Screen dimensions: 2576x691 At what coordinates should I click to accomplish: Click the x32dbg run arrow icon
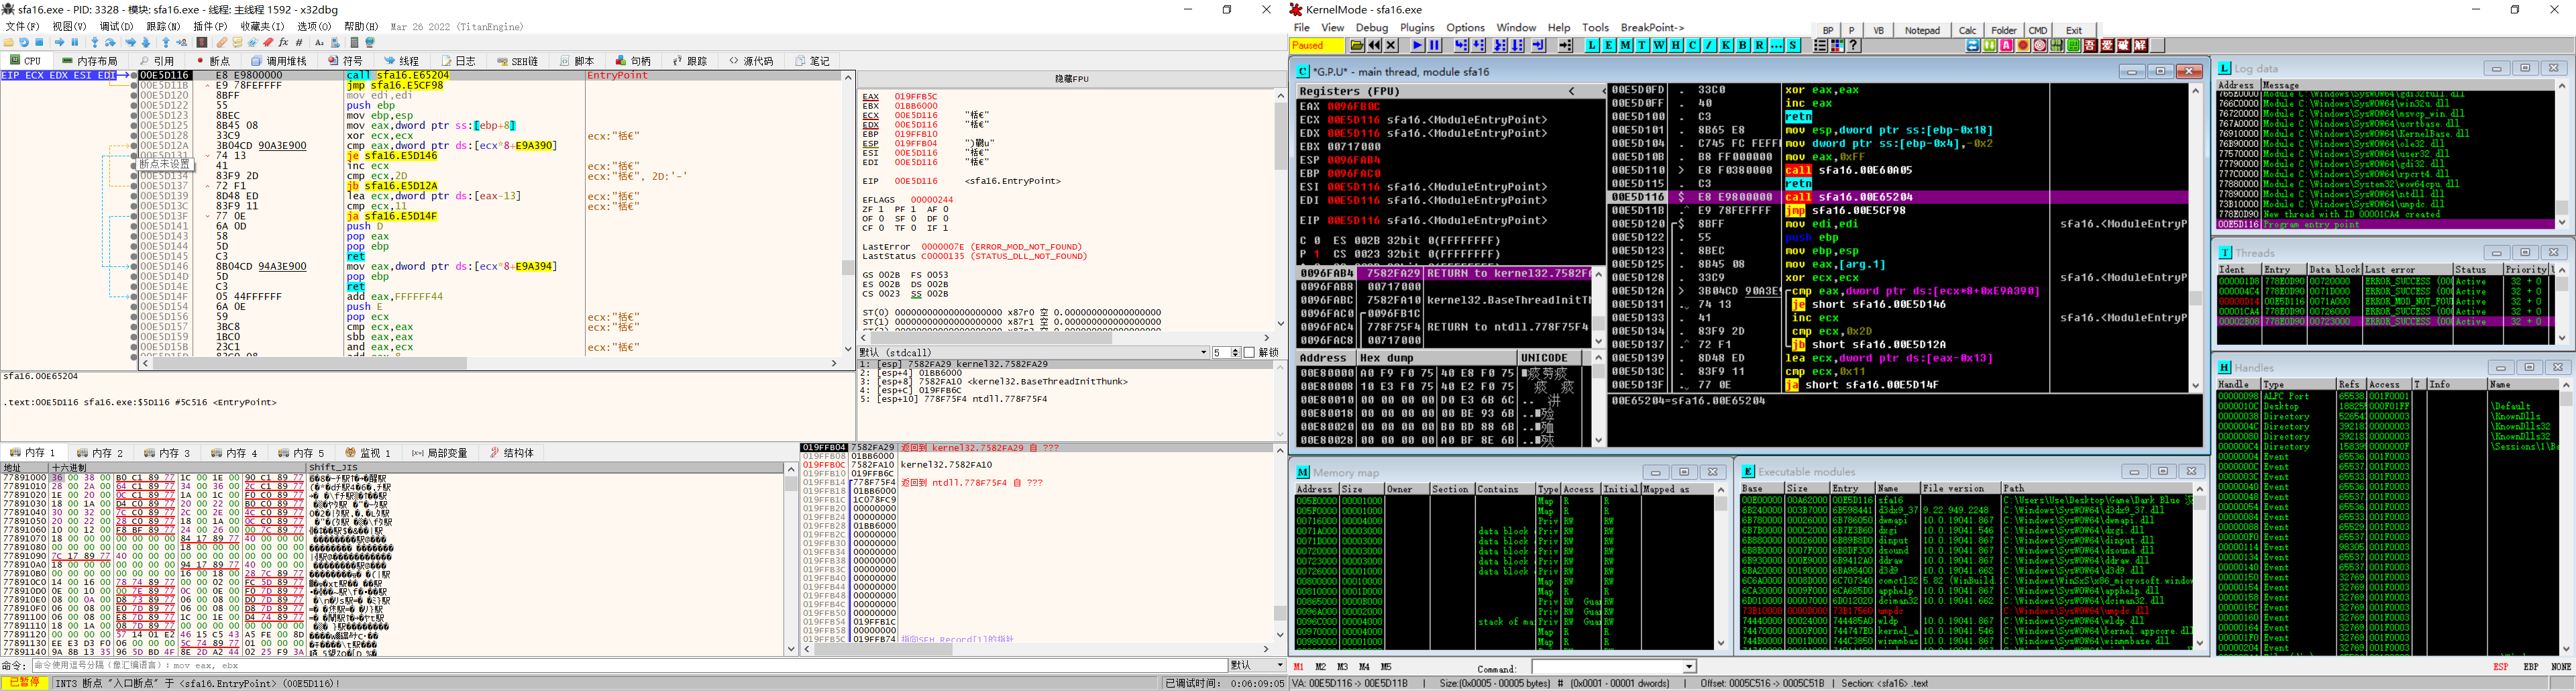(x=59, y=43)
